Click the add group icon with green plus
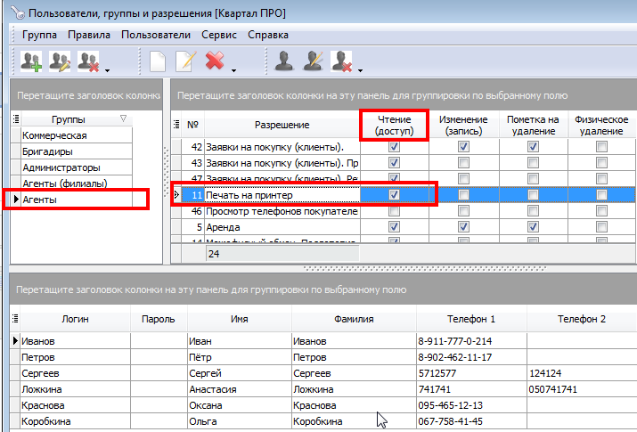The width and height of the screenshot is (637, 432). 31,61
